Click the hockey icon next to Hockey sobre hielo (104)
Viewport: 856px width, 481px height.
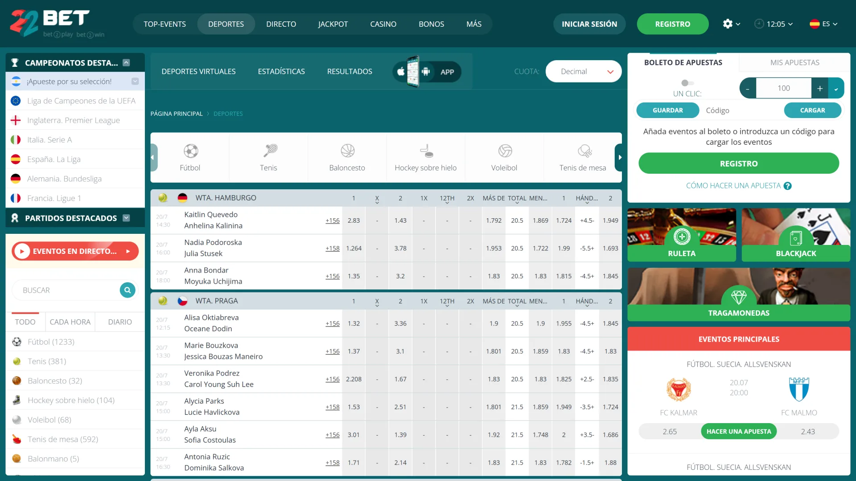pos(17,400)
